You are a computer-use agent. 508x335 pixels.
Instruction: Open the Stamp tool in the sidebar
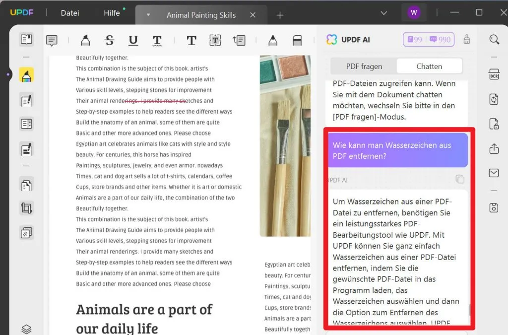(27, 232)
